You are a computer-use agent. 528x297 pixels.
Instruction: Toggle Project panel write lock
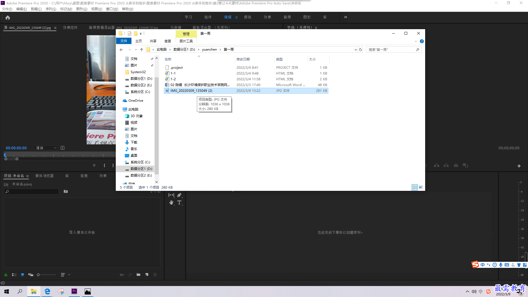point(6,274)
